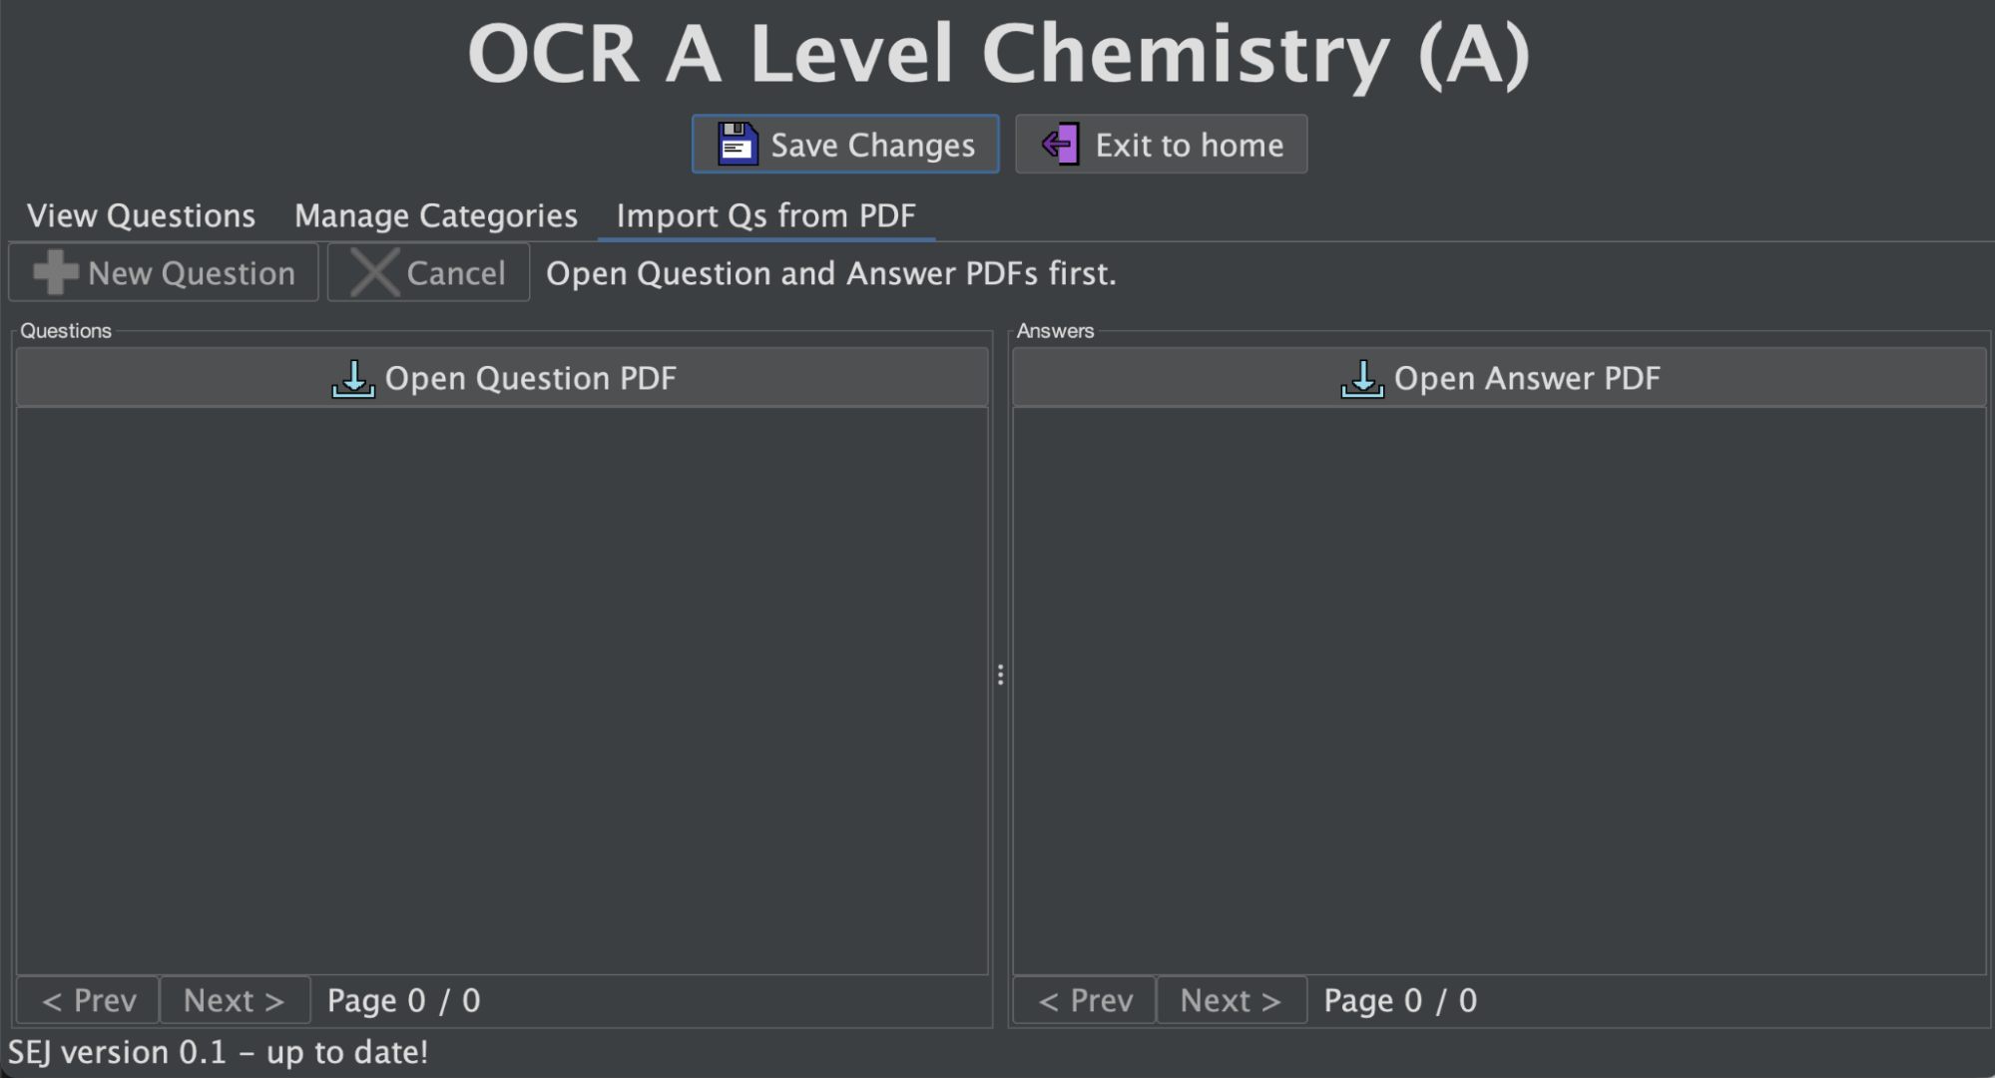Select the Import Qs from PDF tab
Viewport: 1995px width, 1079px height.
tap(765, 215)
